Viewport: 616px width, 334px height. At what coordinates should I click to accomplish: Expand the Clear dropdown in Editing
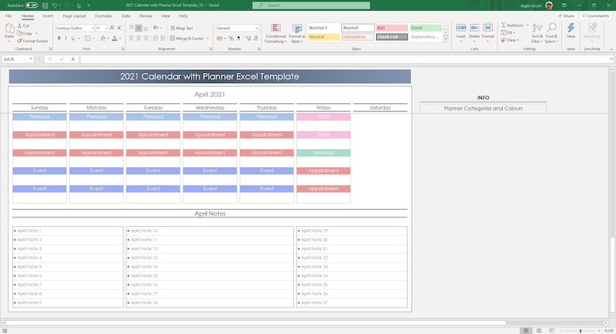pyautogui.click(x=518, y=40)
